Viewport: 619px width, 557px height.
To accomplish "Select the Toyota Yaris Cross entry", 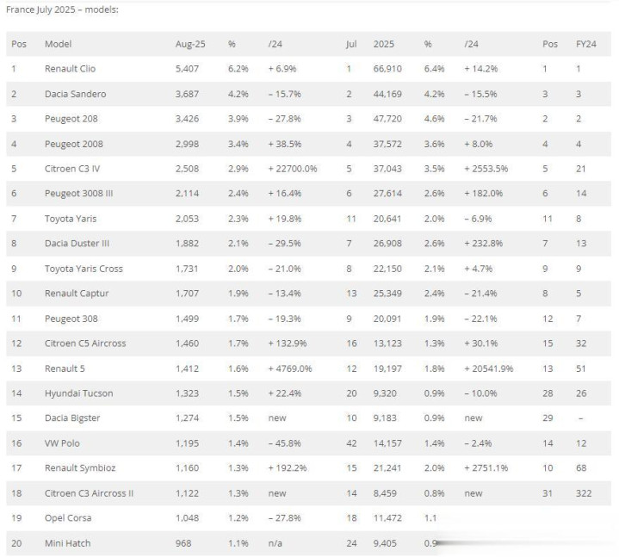I will pyautogui.click(x=84, y=269).
